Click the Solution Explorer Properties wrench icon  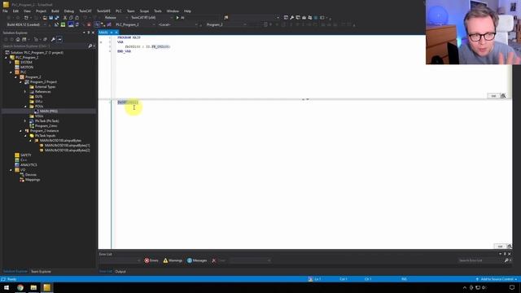click(x=53, y=39)
